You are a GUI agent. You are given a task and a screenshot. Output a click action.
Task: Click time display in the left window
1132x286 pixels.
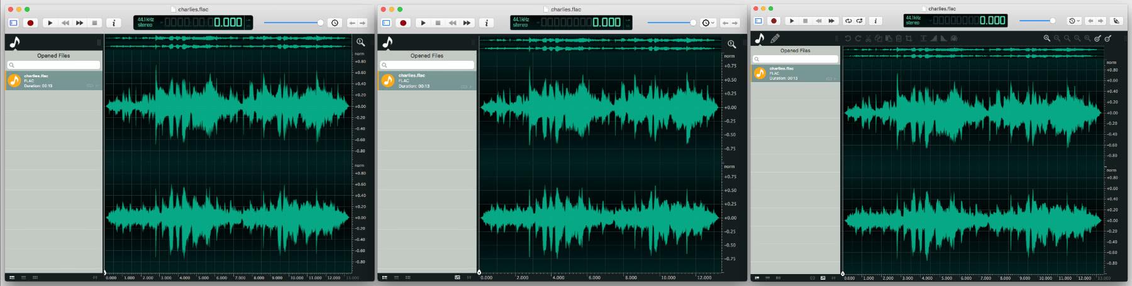point(193,23)
